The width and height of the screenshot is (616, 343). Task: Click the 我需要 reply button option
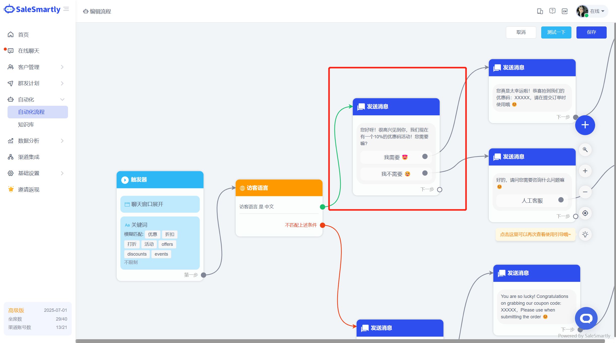point(396,157)
